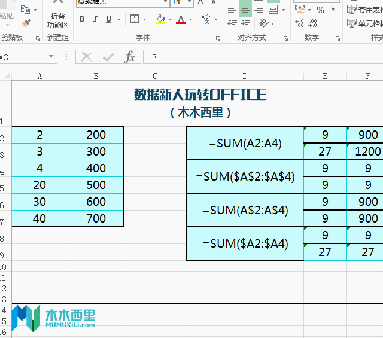Click Merge and Center icon

click(x=273, y=10)
